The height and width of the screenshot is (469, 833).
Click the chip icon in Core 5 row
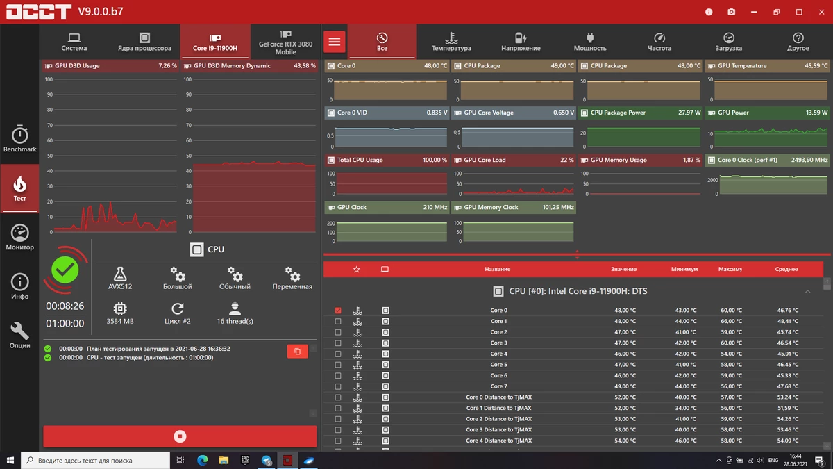(385, 365)
